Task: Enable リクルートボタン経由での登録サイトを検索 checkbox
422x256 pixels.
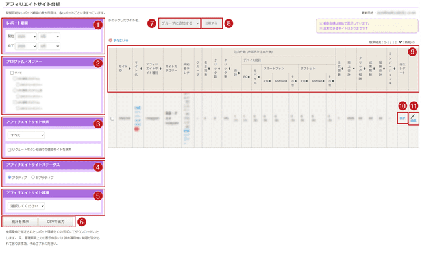Action: (x=10, y=150)
